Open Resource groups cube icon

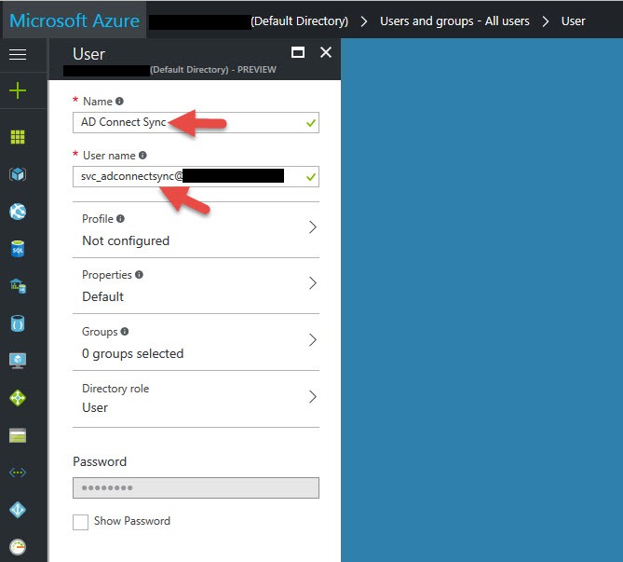[18, 174]
